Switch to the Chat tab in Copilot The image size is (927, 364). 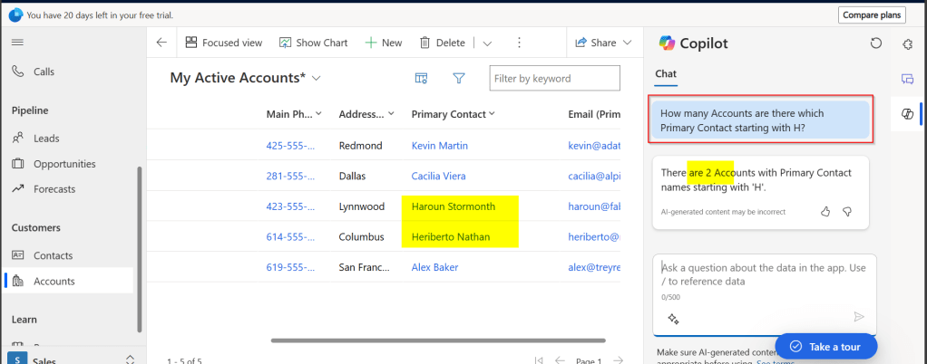coord(665,72)
